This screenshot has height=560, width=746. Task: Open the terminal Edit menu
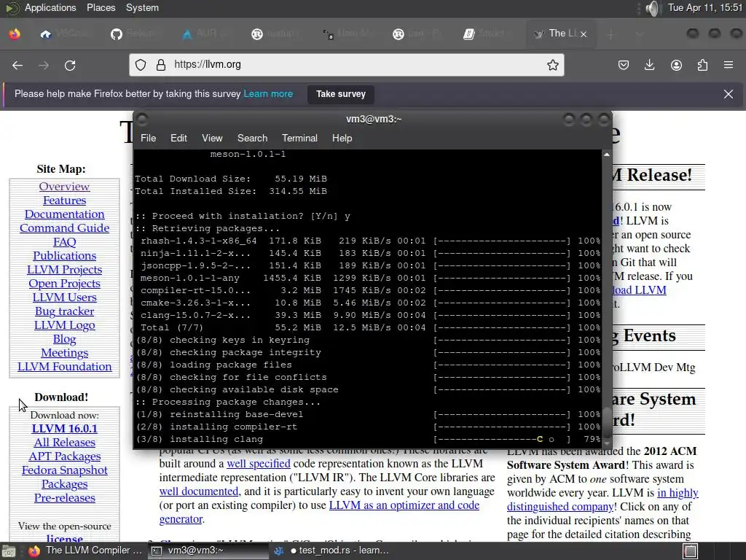point(178,138)
